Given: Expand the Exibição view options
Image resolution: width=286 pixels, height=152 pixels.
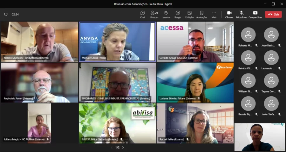Looking at the screenshot, I should 189,14.
